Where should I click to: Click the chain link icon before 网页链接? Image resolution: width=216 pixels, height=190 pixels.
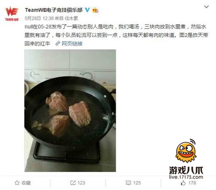(58, 44)
